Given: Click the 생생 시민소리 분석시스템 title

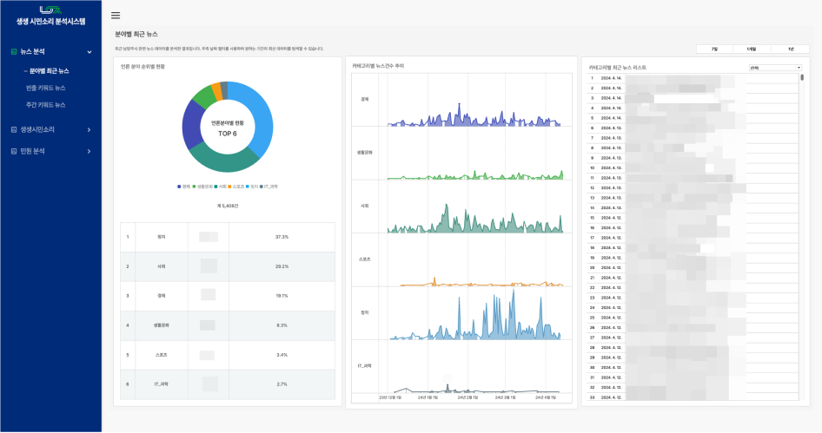Looking at the screenshot, I should (51, 22).
